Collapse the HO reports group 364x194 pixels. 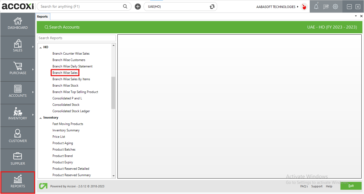[41, 47]
